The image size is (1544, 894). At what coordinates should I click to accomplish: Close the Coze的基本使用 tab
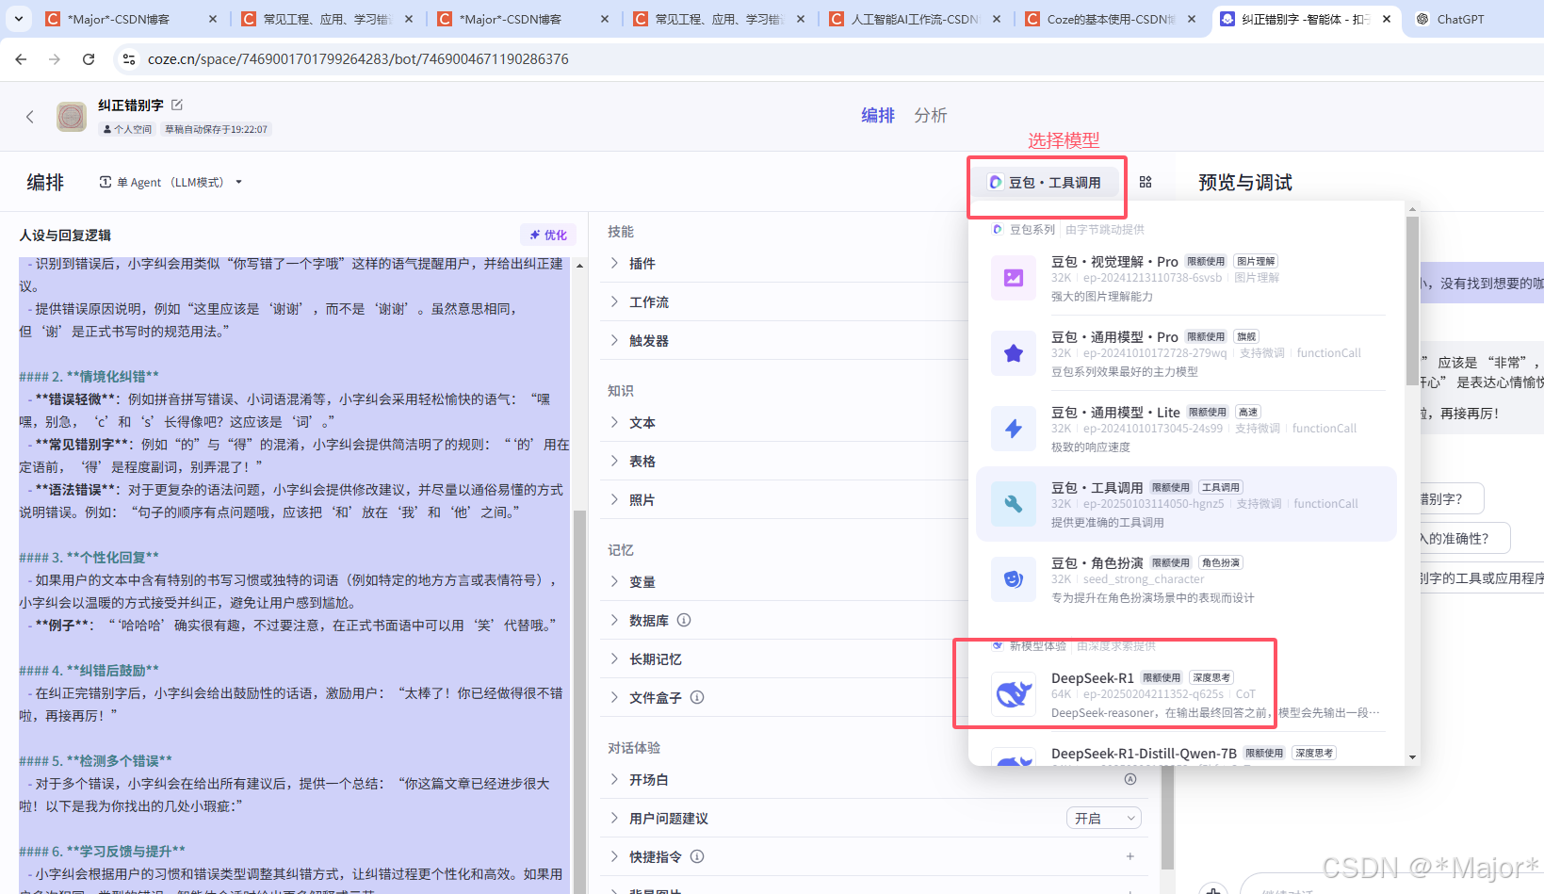tap(1192, 19)
